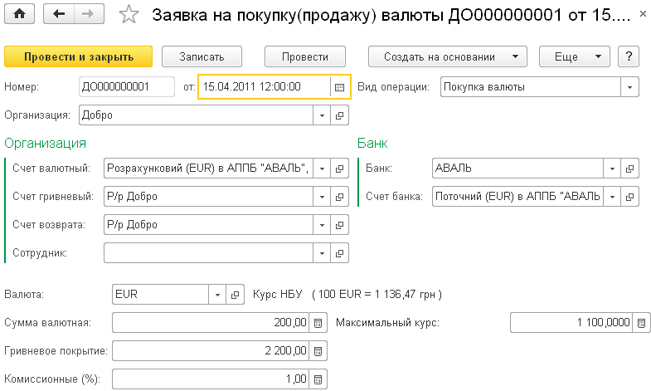Open Счет гривневый record via open icon
651x391 pixels.
pyautogui.click(x=340, y=197)
